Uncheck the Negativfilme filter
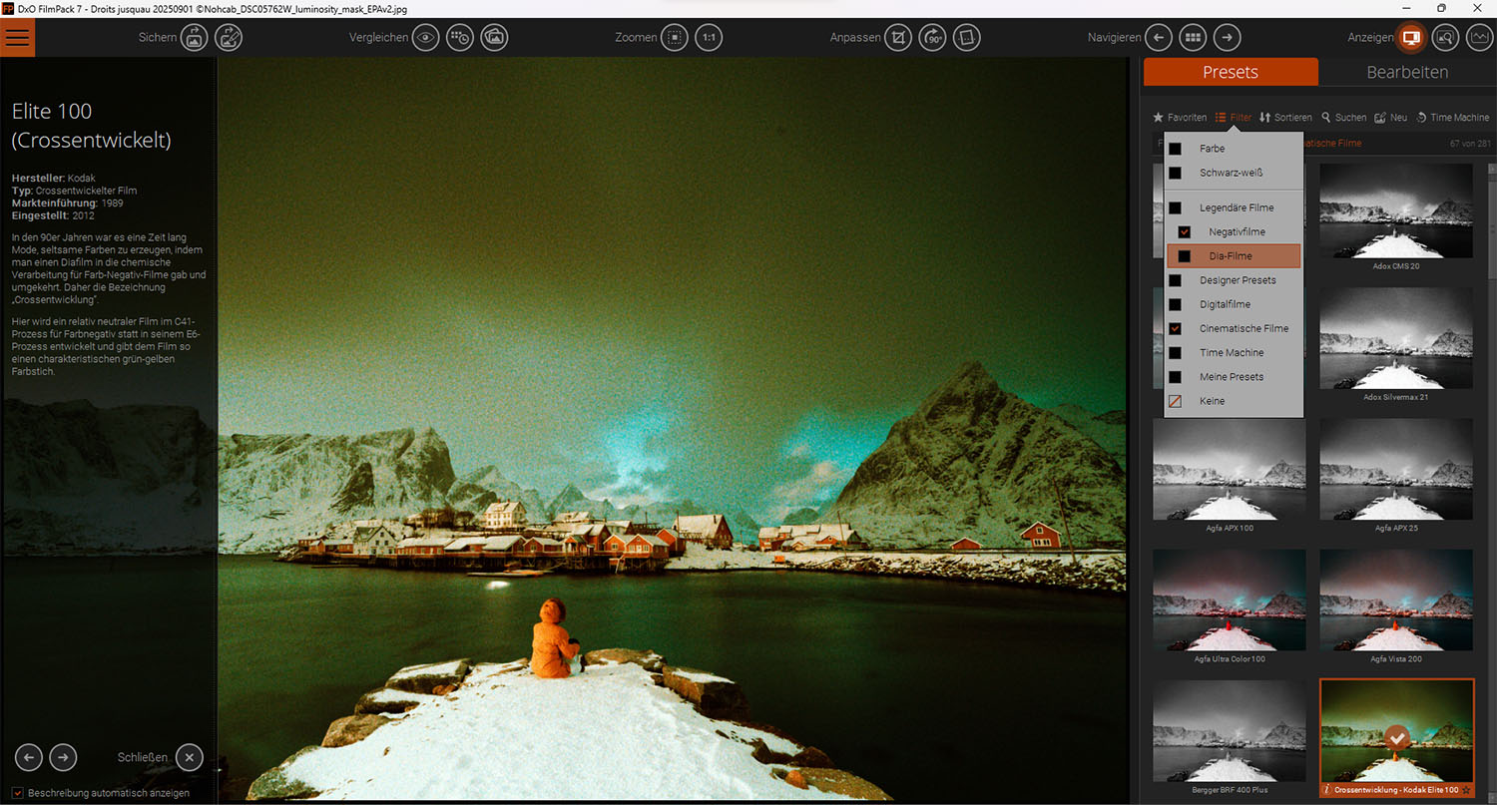1497x805 pixels. [1185, 232]
